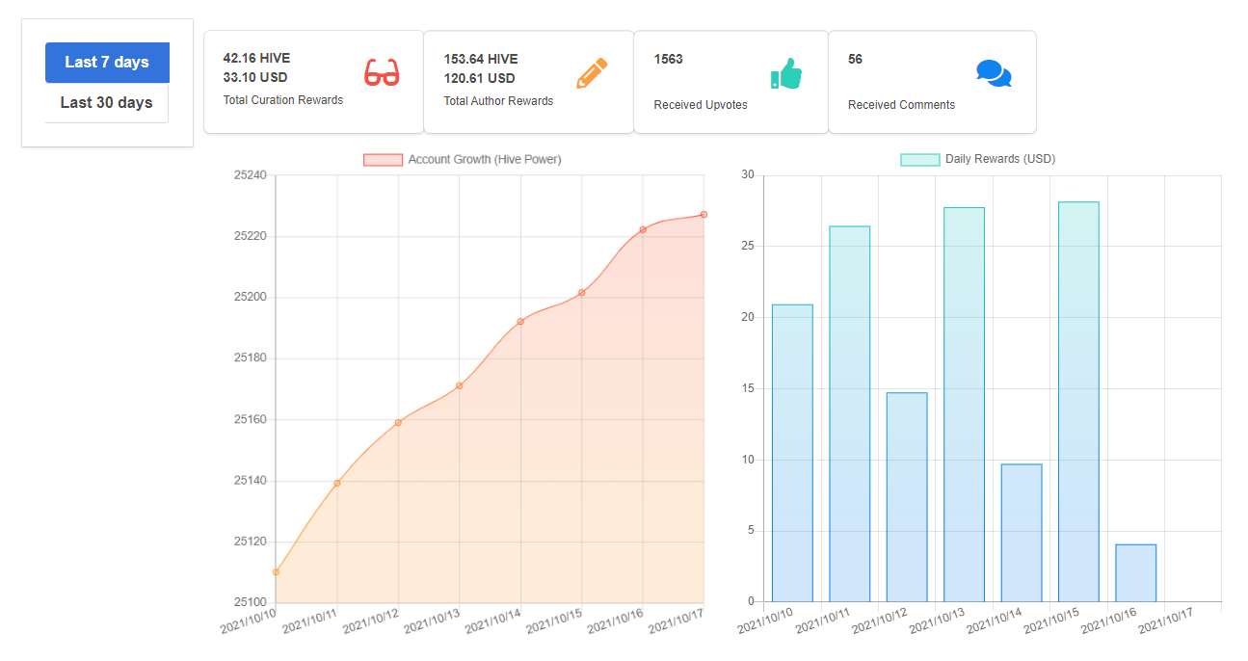Click the teal Daily Rewards legend swatch
This screenshot has height=661, width=1248.
(x=919, y=160)
